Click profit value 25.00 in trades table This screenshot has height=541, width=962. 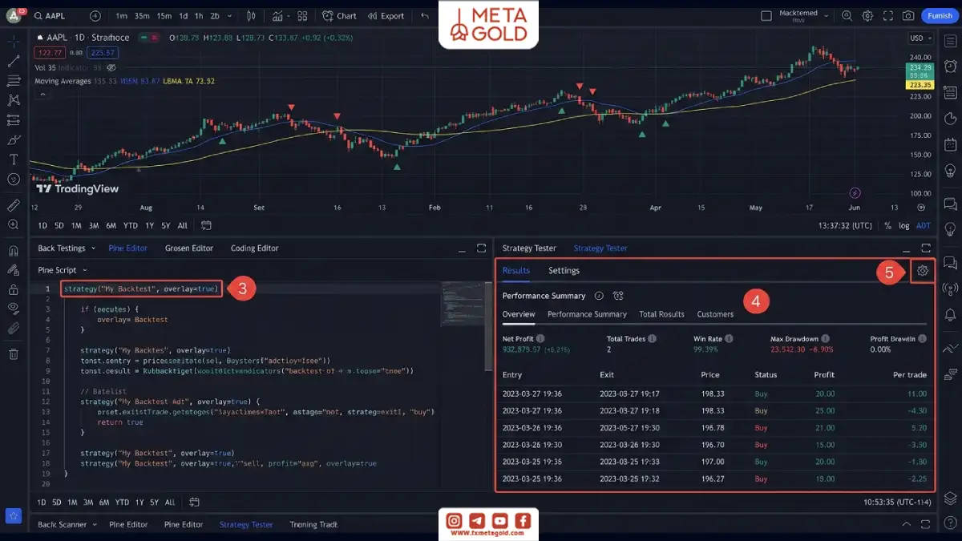(825, 410)
